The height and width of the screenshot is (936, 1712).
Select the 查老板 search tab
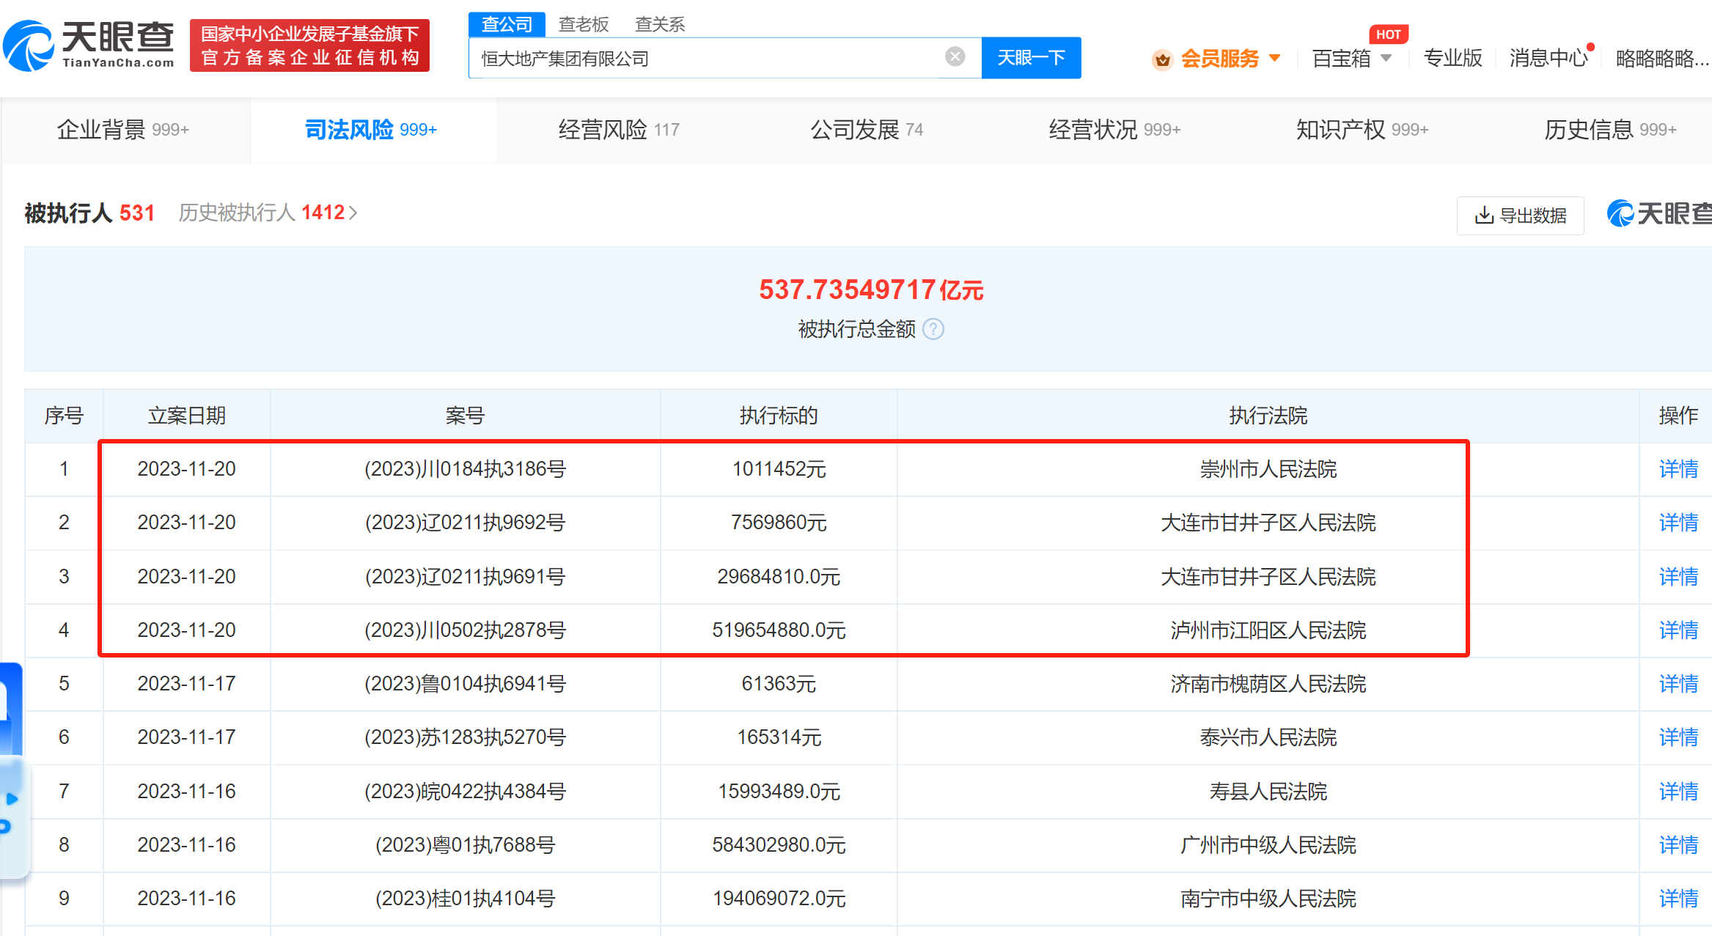[584, 24]
